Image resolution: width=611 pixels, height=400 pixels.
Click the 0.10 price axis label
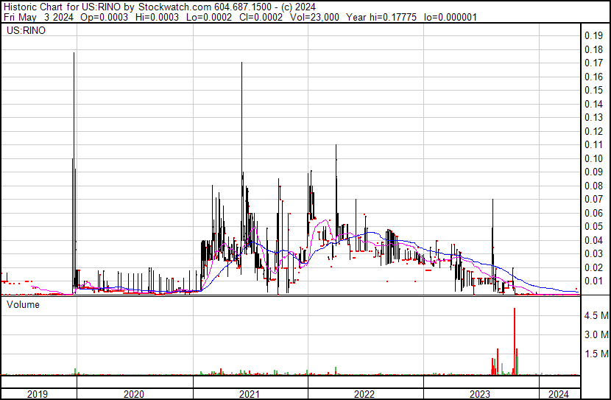click(593, 158)
